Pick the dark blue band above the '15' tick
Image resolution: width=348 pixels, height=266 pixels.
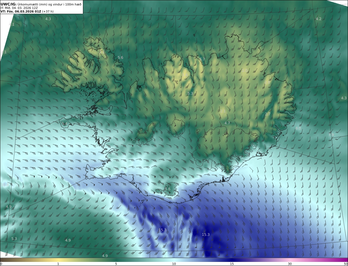pyautogui.click(x=232, y=260)
